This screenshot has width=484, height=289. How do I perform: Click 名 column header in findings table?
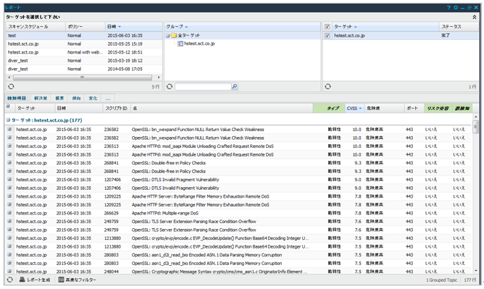tap(222, 108)
